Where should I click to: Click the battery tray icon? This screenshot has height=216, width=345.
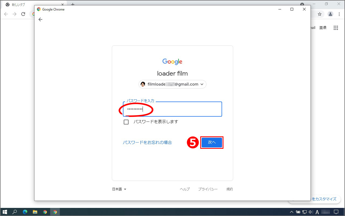[x=298, y=212]
